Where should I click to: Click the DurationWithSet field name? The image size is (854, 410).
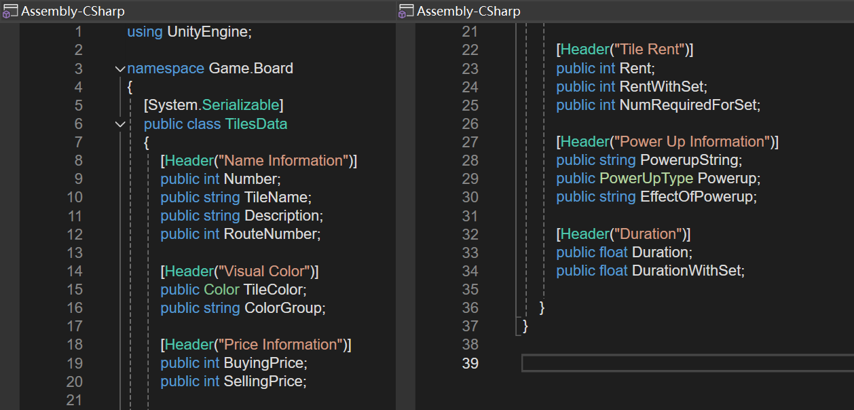686,271
